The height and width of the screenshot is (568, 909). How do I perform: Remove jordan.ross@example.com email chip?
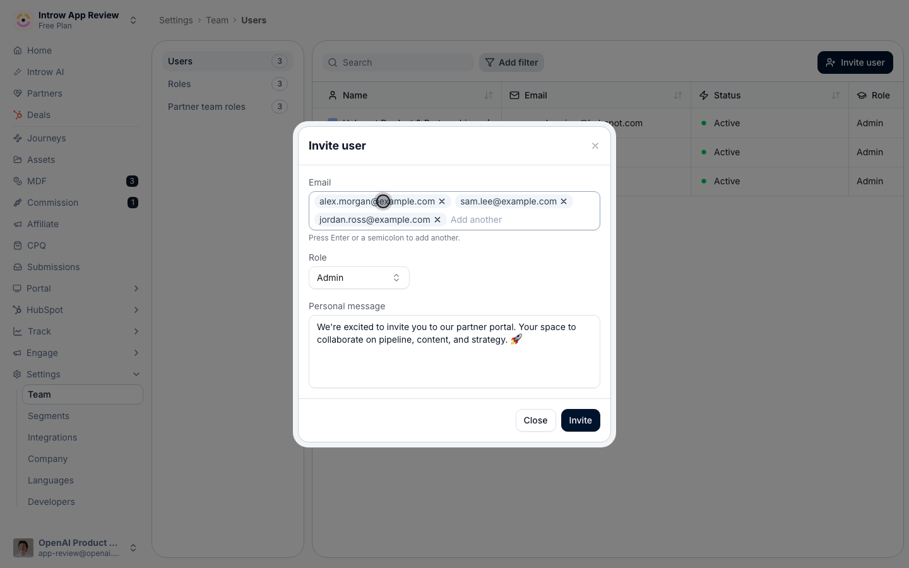pyautogui.click(x=437, y=220)
